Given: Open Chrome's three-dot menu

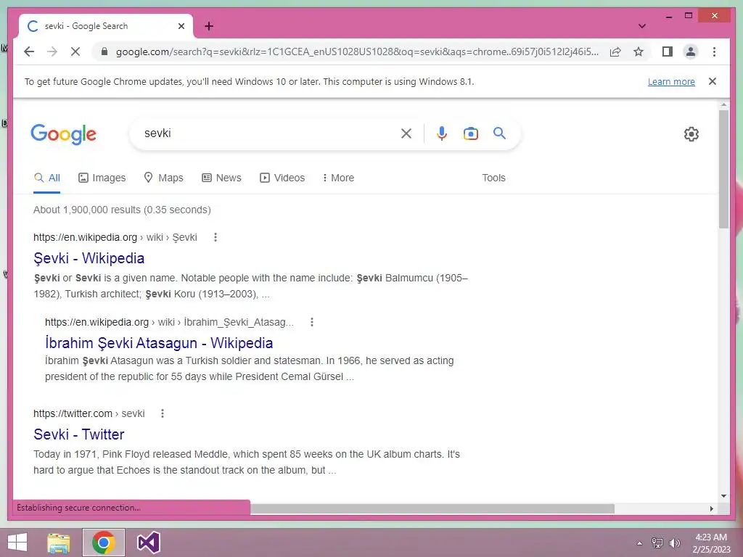Looking at the screenshot, I should click(714, 51).
